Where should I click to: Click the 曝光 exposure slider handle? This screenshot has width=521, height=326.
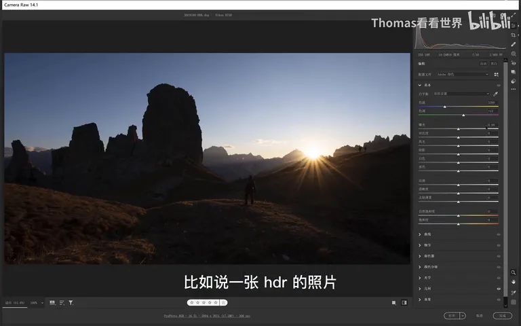(x=458, y=129)
